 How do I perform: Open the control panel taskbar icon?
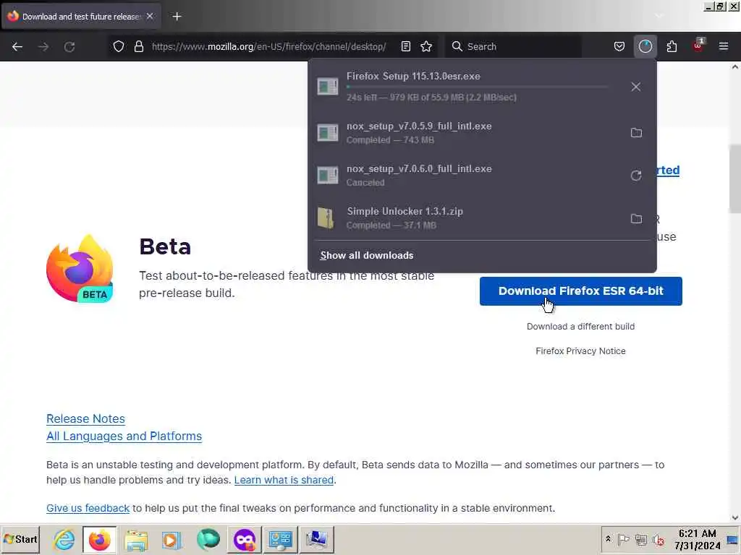click(281, 540)
